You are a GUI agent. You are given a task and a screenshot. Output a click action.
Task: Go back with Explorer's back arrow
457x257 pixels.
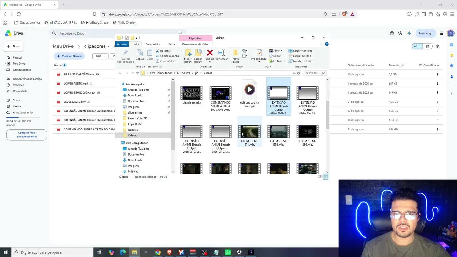click(120, 73)
